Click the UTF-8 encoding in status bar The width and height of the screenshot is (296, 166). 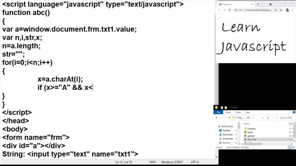coord(194,162)
